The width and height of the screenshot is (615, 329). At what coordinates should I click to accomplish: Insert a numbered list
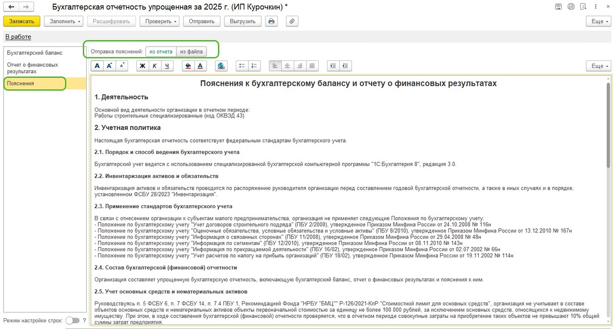(255, 66)
